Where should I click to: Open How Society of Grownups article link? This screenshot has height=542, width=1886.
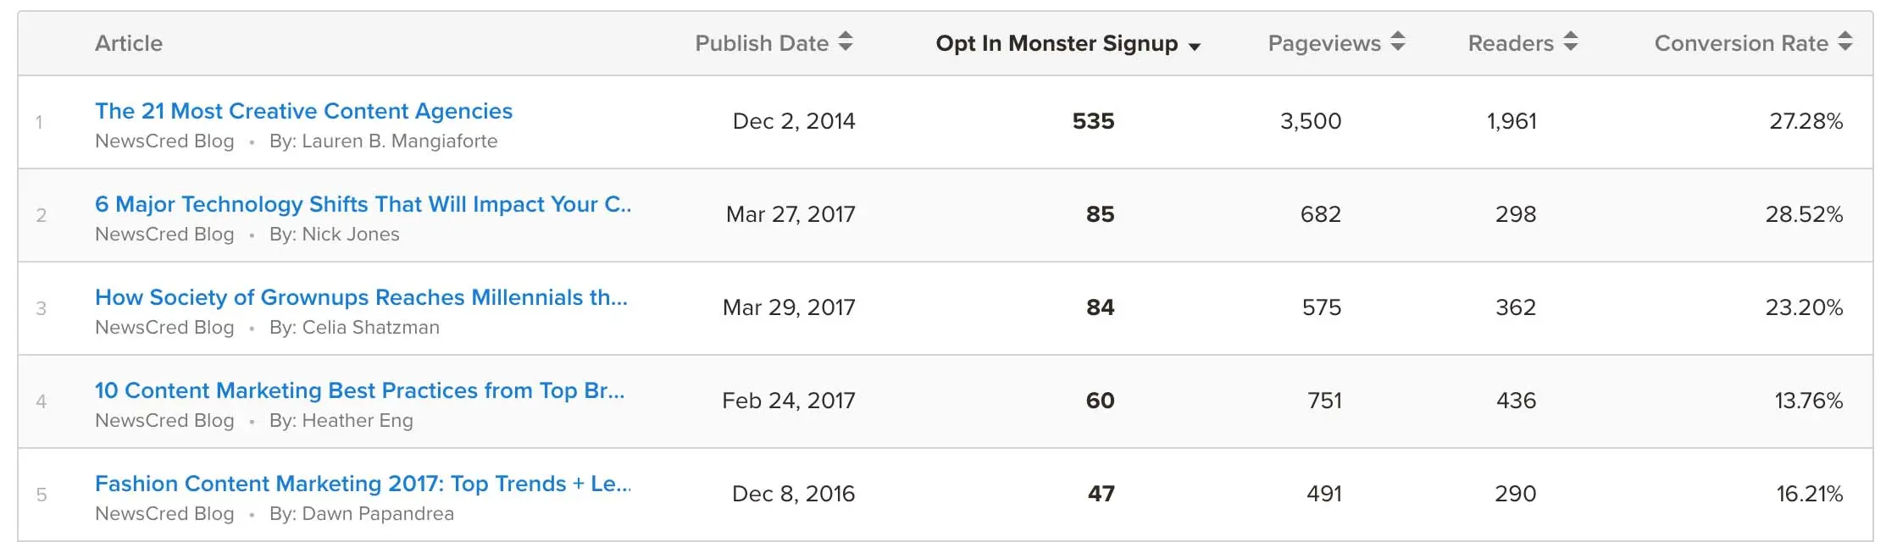(361, 297)
